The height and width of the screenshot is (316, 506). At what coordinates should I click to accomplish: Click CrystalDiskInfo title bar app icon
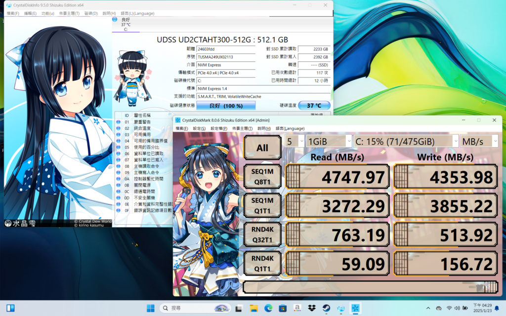pos(9,5)
